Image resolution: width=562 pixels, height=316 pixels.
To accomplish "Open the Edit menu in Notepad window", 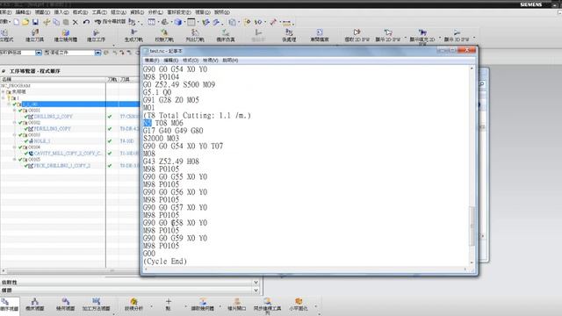I will click(x=171, y=61).
